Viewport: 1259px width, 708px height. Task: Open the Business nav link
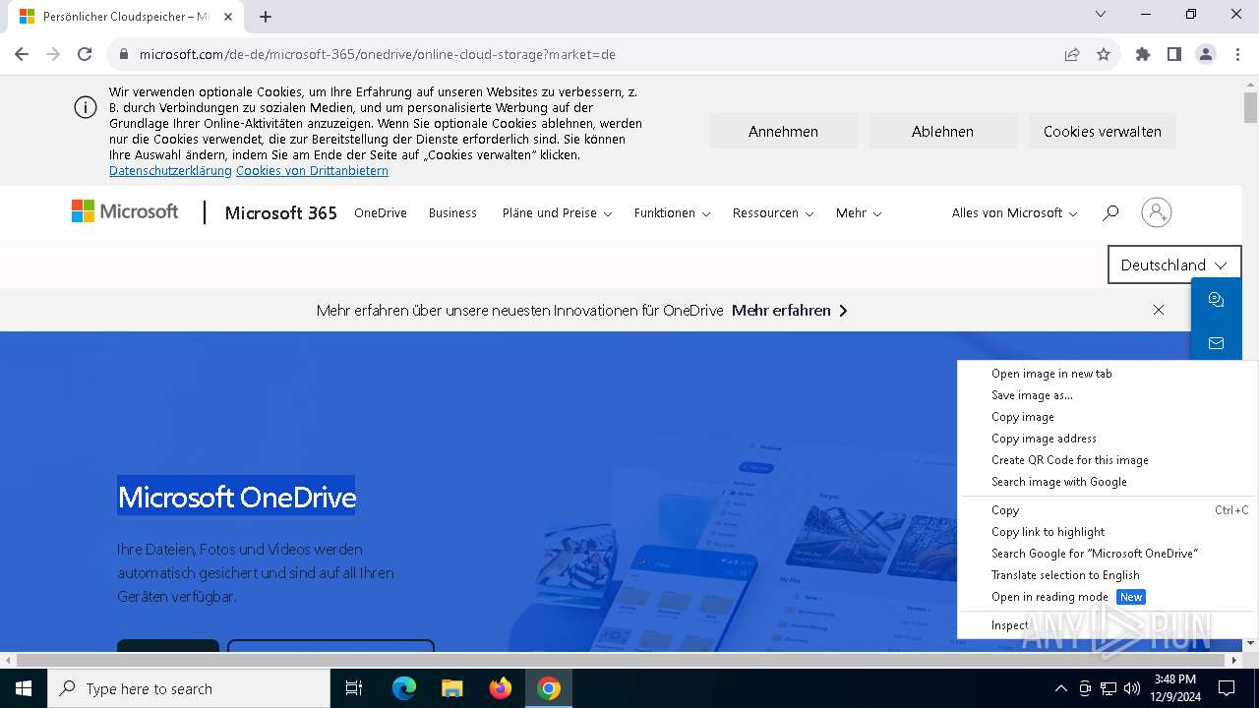tap(452, 212)
